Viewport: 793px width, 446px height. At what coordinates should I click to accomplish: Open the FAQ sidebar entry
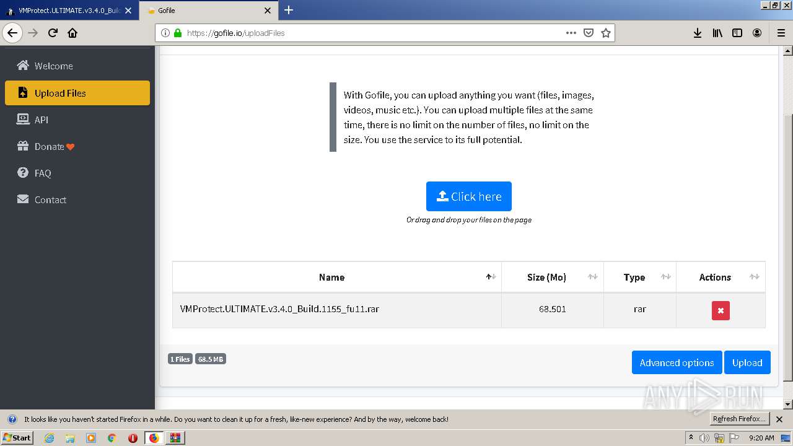(x=77, y=173)
